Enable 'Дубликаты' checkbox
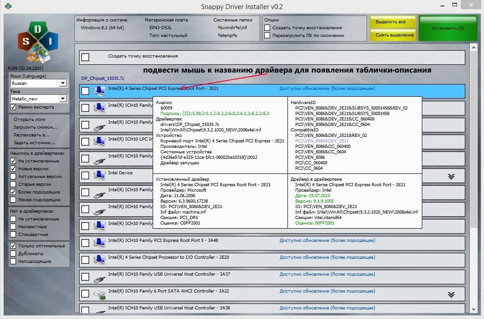The image size is (484, 319). (x=13, y=253)
